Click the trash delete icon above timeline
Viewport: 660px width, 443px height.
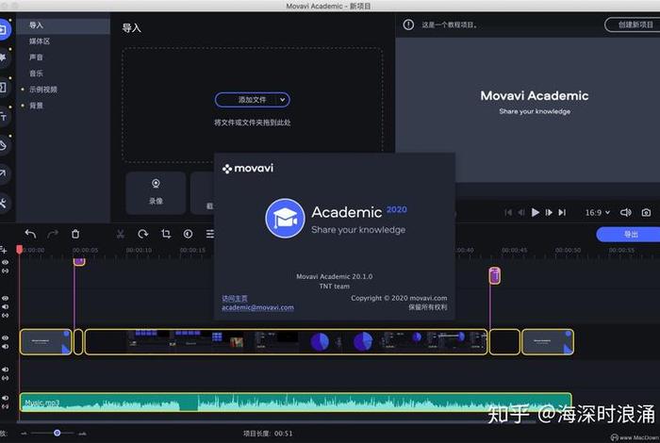click(x=75, y=234)
